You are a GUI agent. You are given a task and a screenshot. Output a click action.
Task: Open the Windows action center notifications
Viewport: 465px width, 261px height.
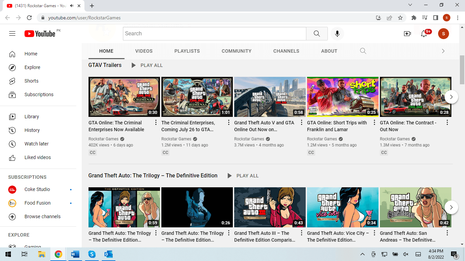(x=454, y=254)
